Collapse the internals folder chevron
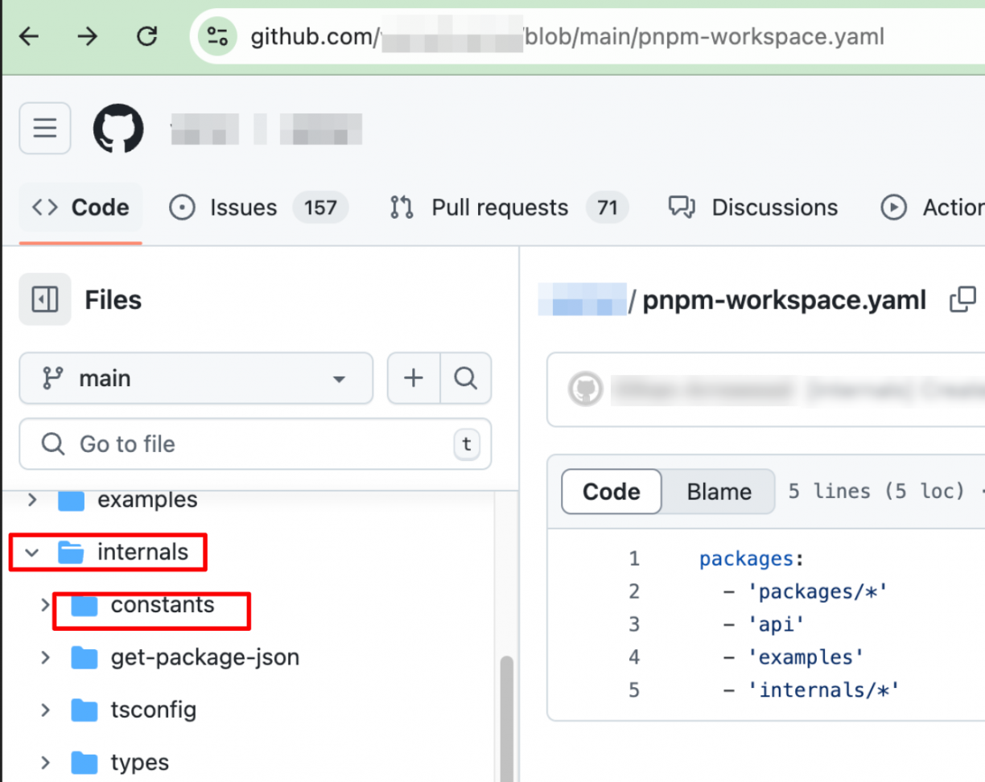This screenshot has height=782, width=985. coord(32,553)
